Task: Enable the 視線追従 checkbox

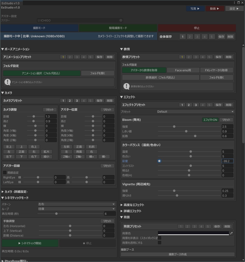Action: tap(5, 172)
